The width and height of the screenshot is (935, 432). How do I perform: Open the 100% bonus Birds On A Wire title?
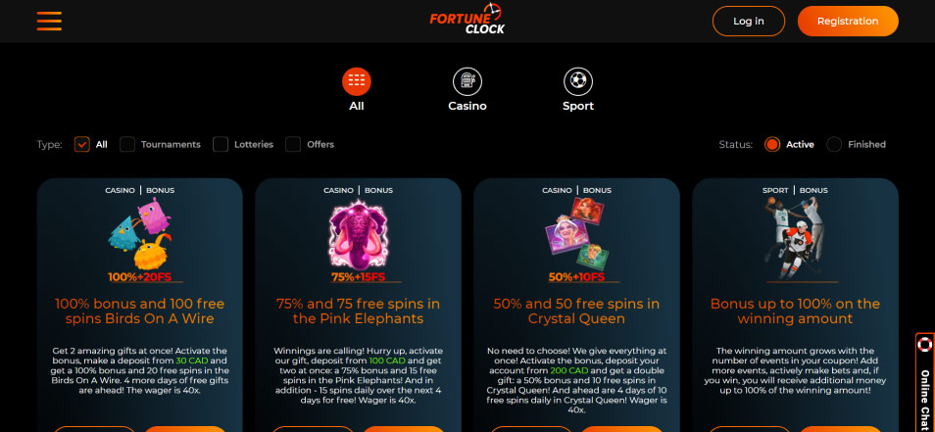click(139, 312)
